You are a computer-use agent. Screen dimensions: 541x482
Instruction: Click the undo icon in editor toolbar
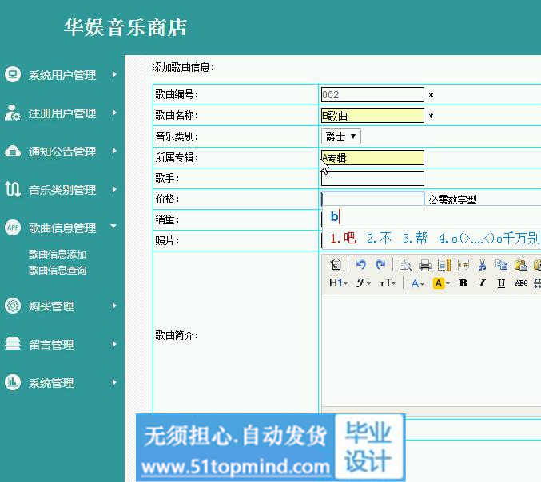point(360,265)
